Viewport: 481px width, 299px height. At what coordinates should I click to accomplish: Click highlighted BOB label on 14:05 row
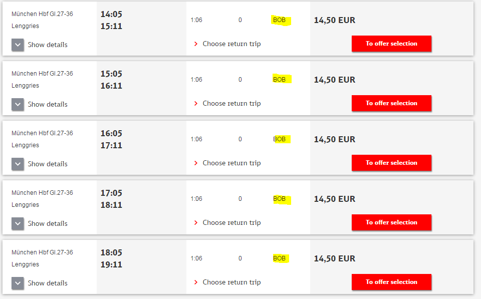pyautogui.click(x=280, y=20)
